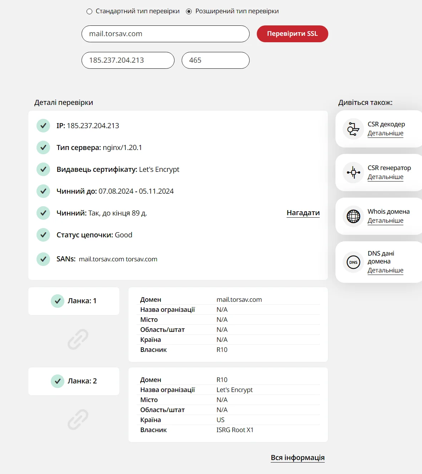Screen dimensions: 422x474
Task: Open the Вся інформація link
Action: click(x=298, y=458)
